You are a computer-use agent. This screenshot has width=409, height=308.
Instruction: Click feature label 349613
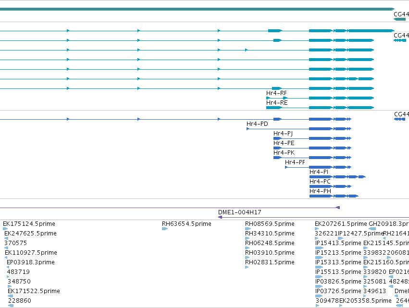pyautogui.click(x=374, y=291)
